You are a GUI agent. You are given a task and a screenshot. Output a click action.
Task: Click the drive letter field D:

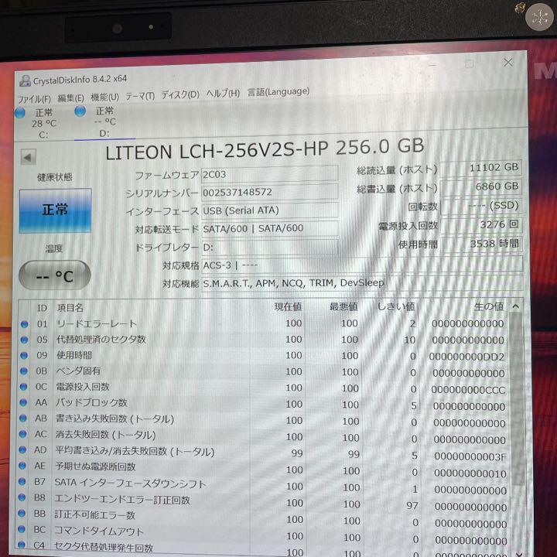[270, 247]
